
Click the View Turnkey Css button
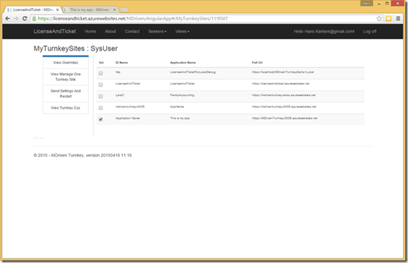66,108
